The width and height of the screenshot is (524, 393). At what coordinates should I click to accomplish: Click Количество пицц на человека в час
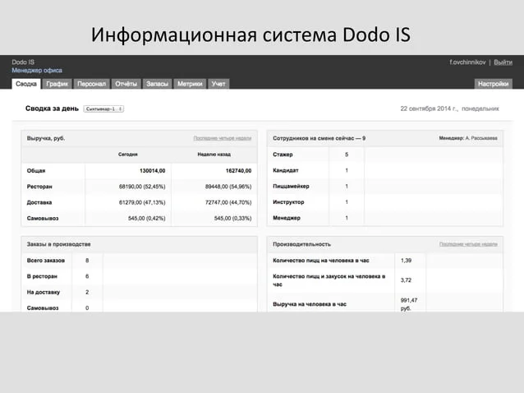click(321, 260)
